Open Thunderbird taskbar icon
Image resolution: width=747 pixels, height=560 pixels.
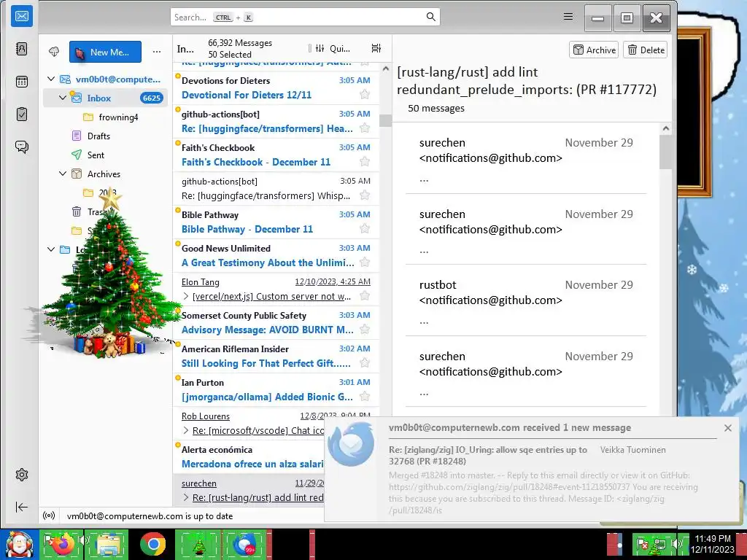(x=244, y=544)
